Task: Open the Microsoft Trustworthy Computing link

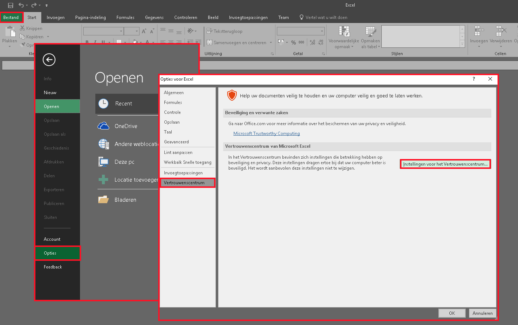Action: pyautogui.click(x=266, y=134)
